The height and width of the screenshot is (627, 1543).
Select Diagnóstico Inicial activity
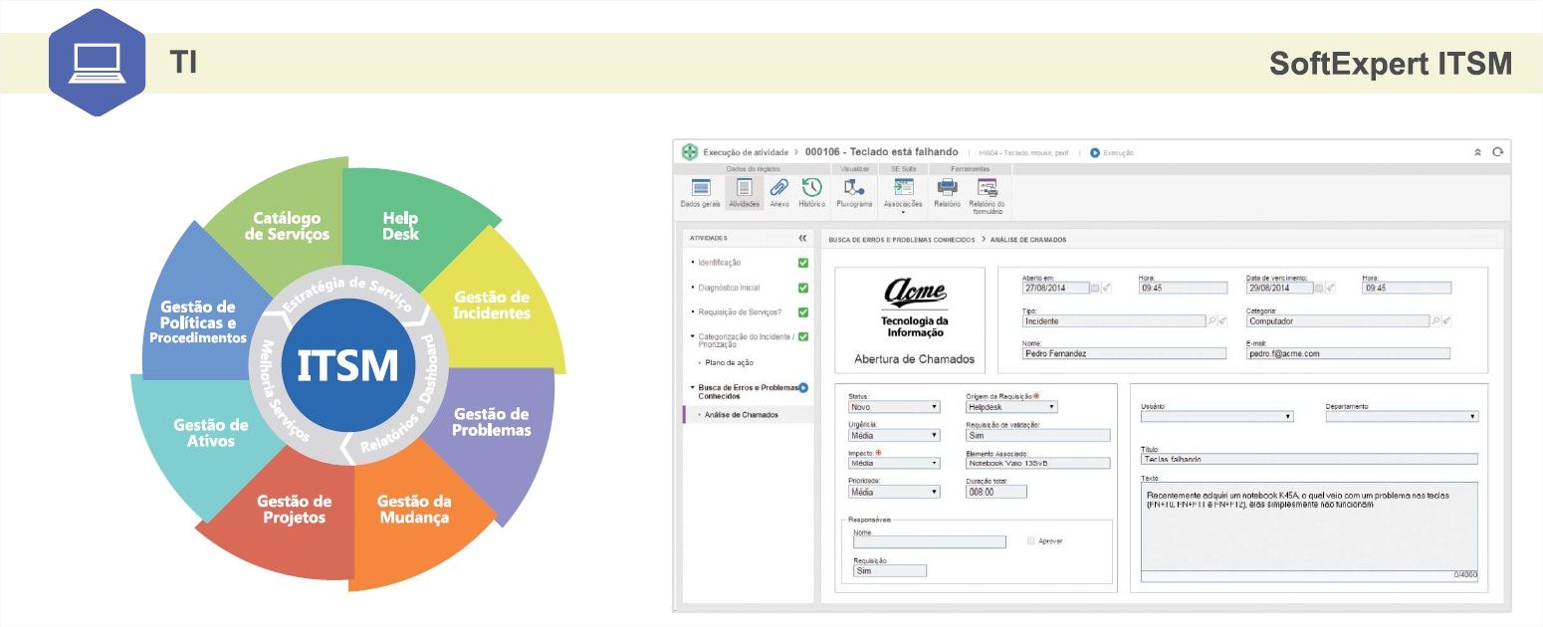click(x=729, y=288)
